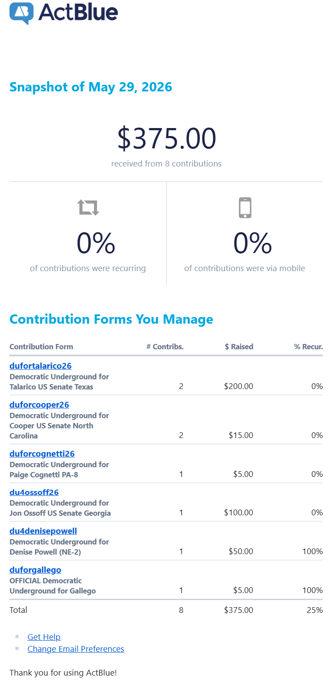Follow the du4ossoff26 link
Screen dimensions: 328x680
pos(34,492)
